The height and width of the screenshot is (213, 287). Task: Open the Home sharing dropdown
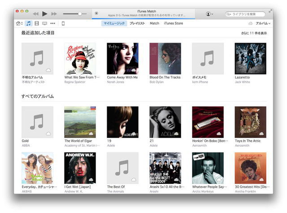19,23
